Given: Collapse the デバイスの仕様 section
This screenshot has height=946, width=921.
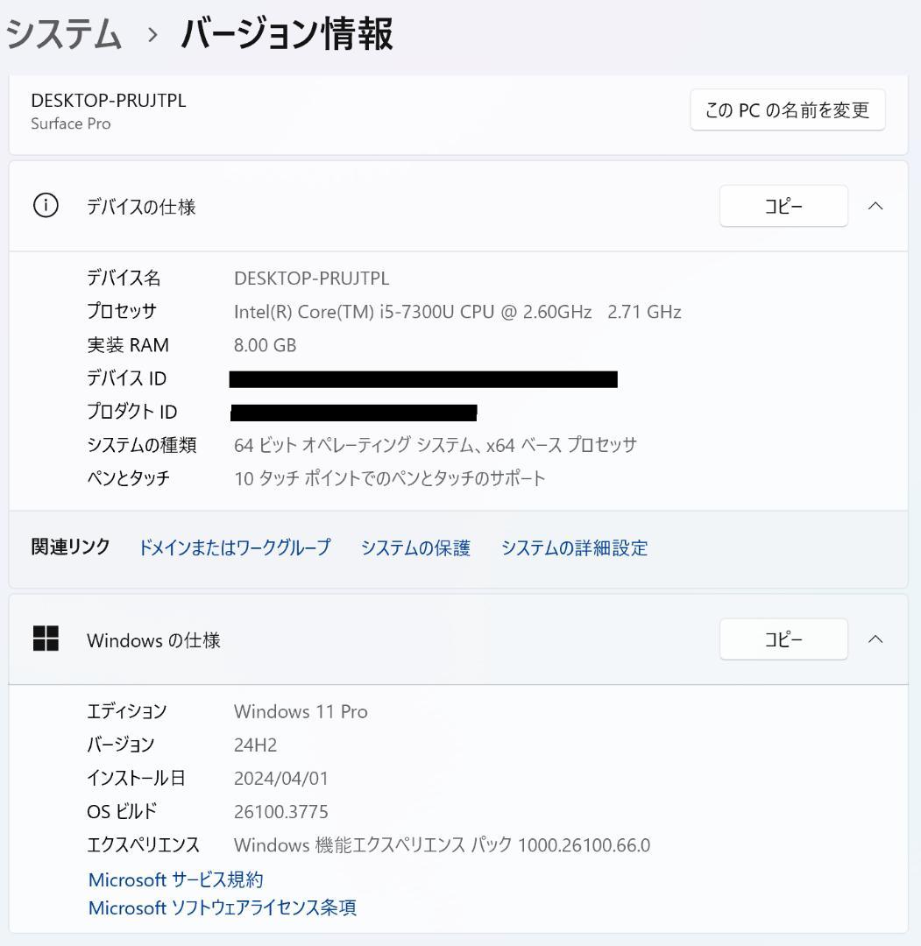Looking at the screenshot, I should (x=876, y=206).
